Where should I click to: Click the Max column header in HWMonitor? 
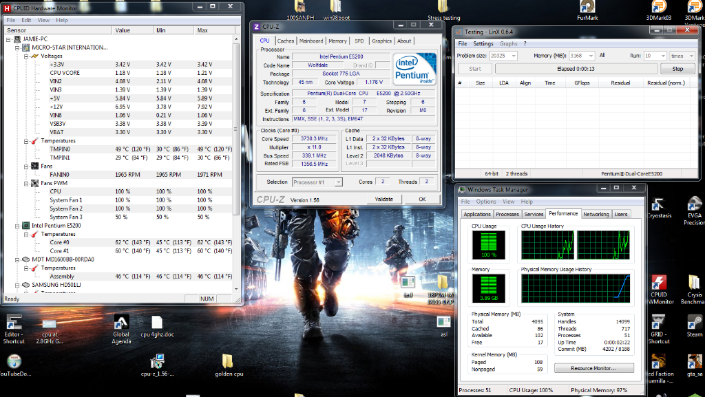point(214,30)
